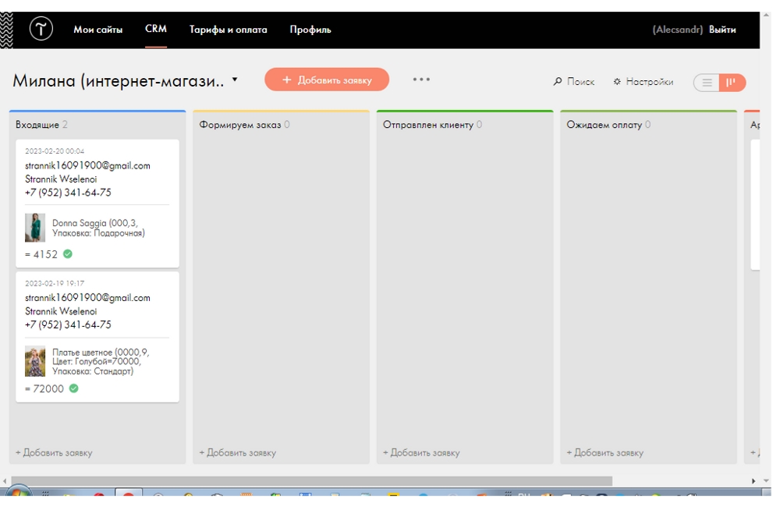This screenshot has width=780, height=507.
Task: Open Тарифы и оплата page
Action: (228, 30)
